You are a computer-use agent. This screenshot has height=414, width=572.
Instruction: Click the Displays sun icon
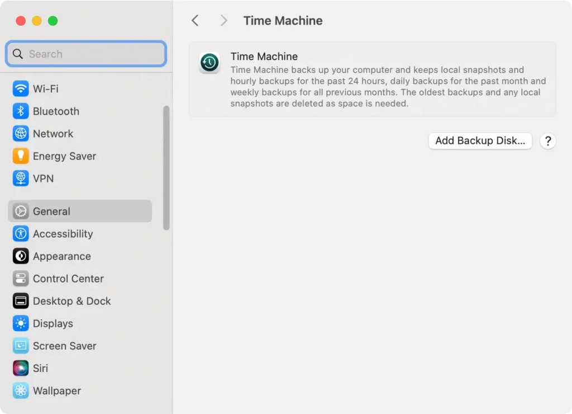point(21,323)
